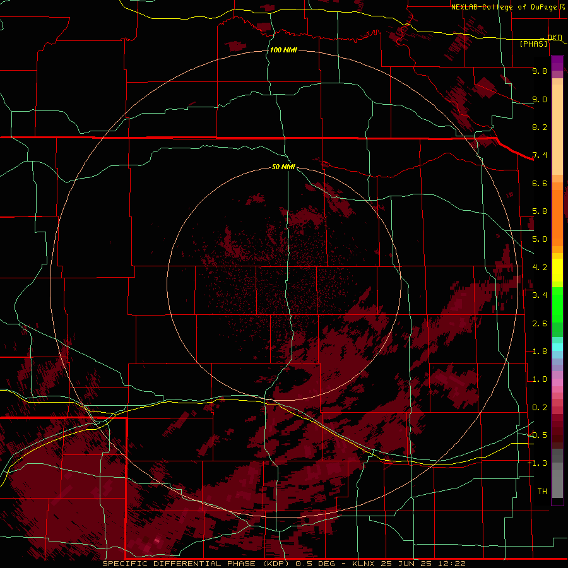Click the 0.2 scale value

(x=540, y=408)
